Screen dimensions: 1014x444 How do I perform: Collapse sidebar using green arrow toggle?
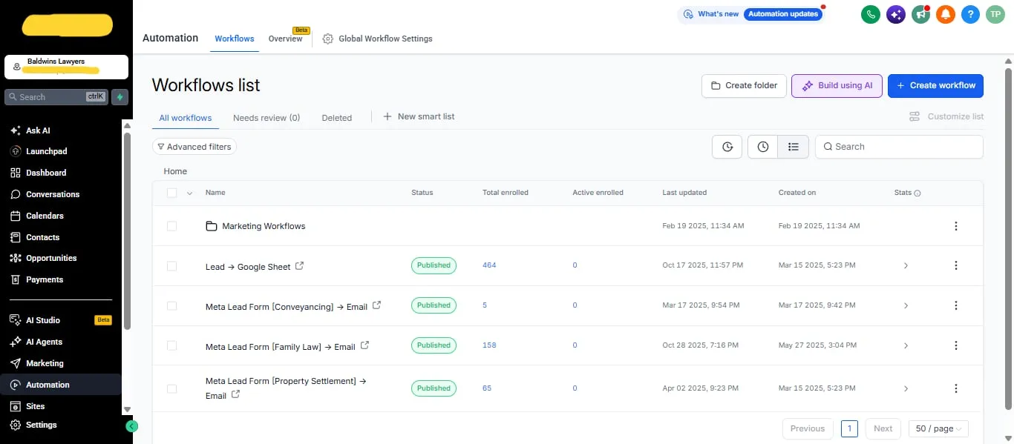coord(132,426)
